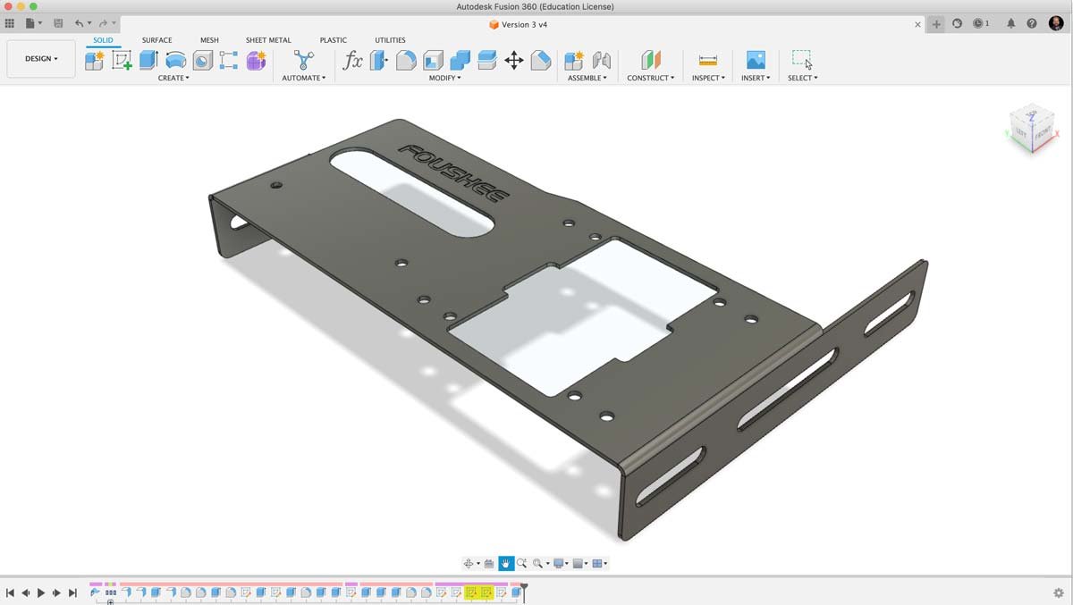The image size is (1073, 605).
Task: Expand the MODIFY menu
Action: pos(445,78)
